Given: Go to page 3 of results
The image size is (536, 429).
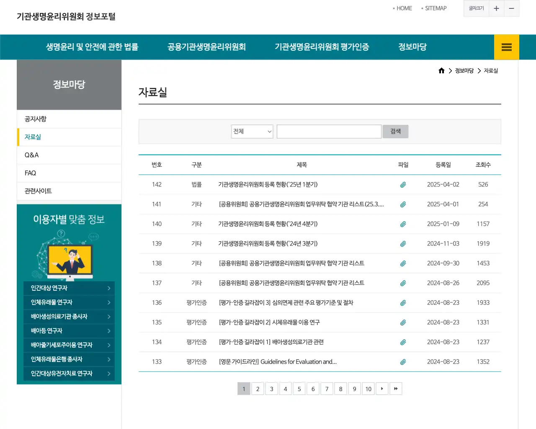Looking at the screenshot, I should pyautogui.click(x=271, y=389).
